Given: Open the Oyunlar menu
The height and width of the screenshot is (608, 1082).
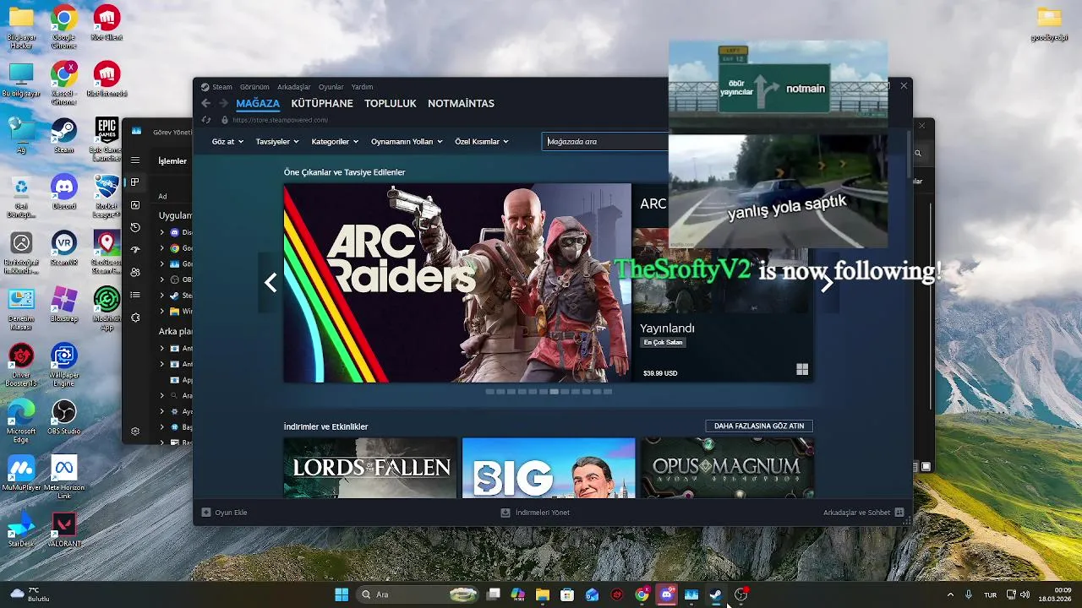Looking at the screenshot, I should [331, 87].
